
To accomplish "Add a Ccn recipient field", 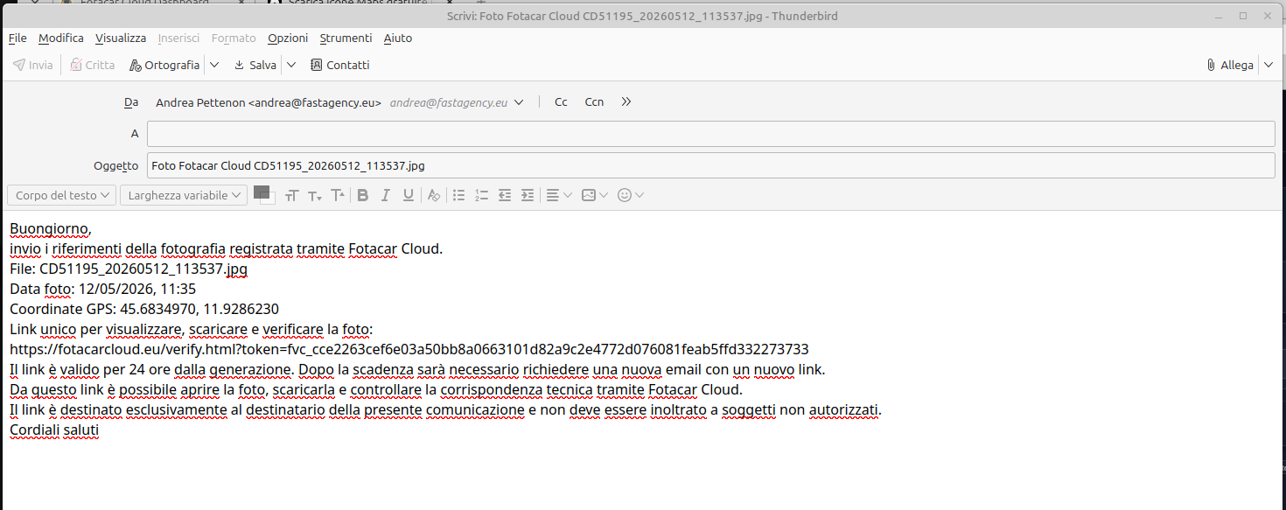I will (594, 102).
